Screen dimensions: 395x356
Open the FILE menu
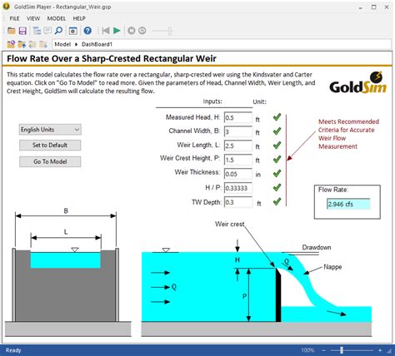[x=14, y=18]
